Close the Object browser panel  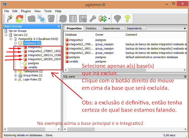coord(59,26)
